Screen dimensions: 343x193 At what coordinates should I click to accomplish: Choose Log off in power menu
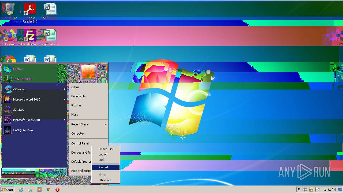point(106,154)
